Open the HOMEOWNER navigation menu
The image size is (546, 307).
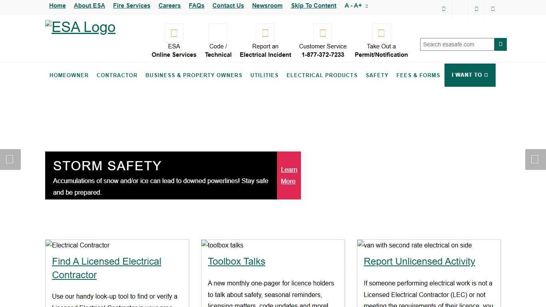click(x=69, y=75)
